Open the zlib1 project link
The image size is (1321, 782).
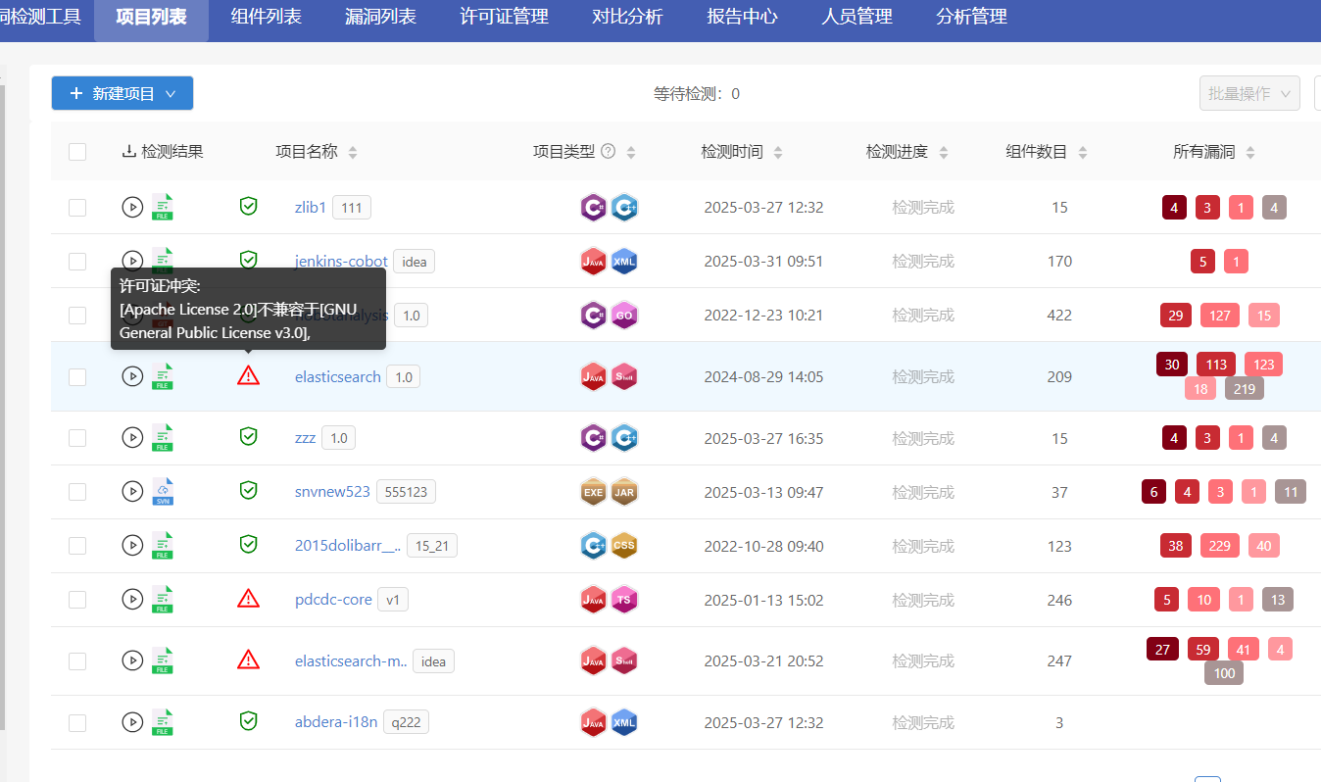[311, 207]
